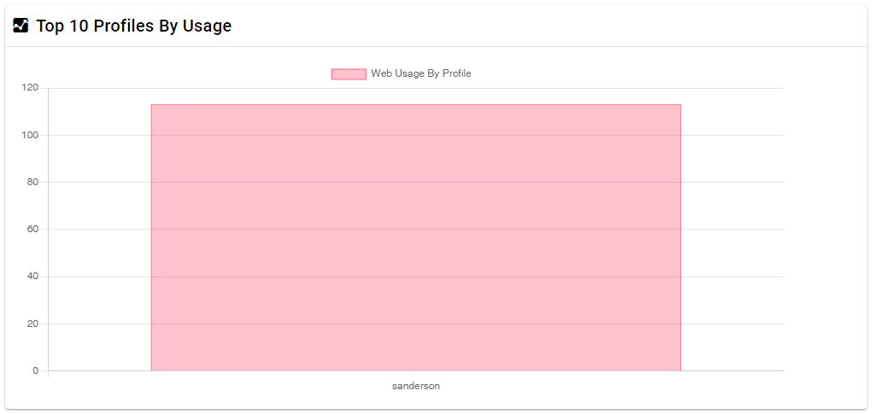Image resolution: width=874 pixels, height=414 pixels.
Task: Click the chart icon beside the title
Action: point(21,26)
